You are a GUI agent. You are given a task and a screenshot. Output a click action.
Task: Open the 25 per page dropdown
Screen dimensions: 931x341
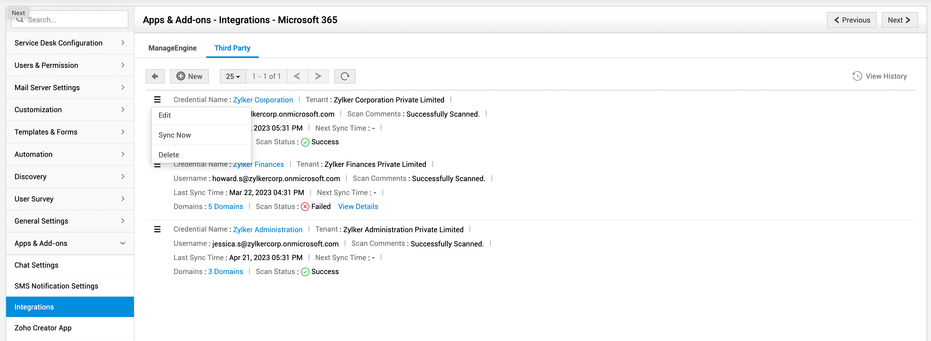tap(233, 76)
